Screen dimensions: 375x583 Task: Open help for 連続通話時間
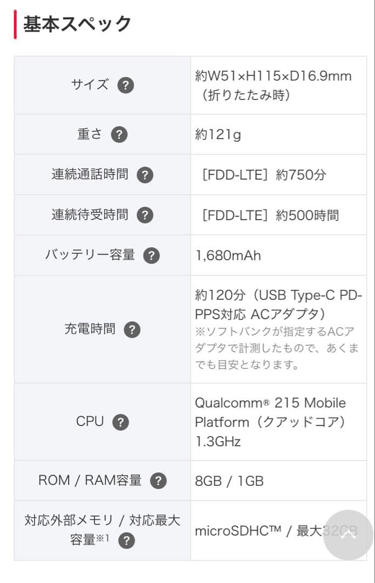point(144,175)
